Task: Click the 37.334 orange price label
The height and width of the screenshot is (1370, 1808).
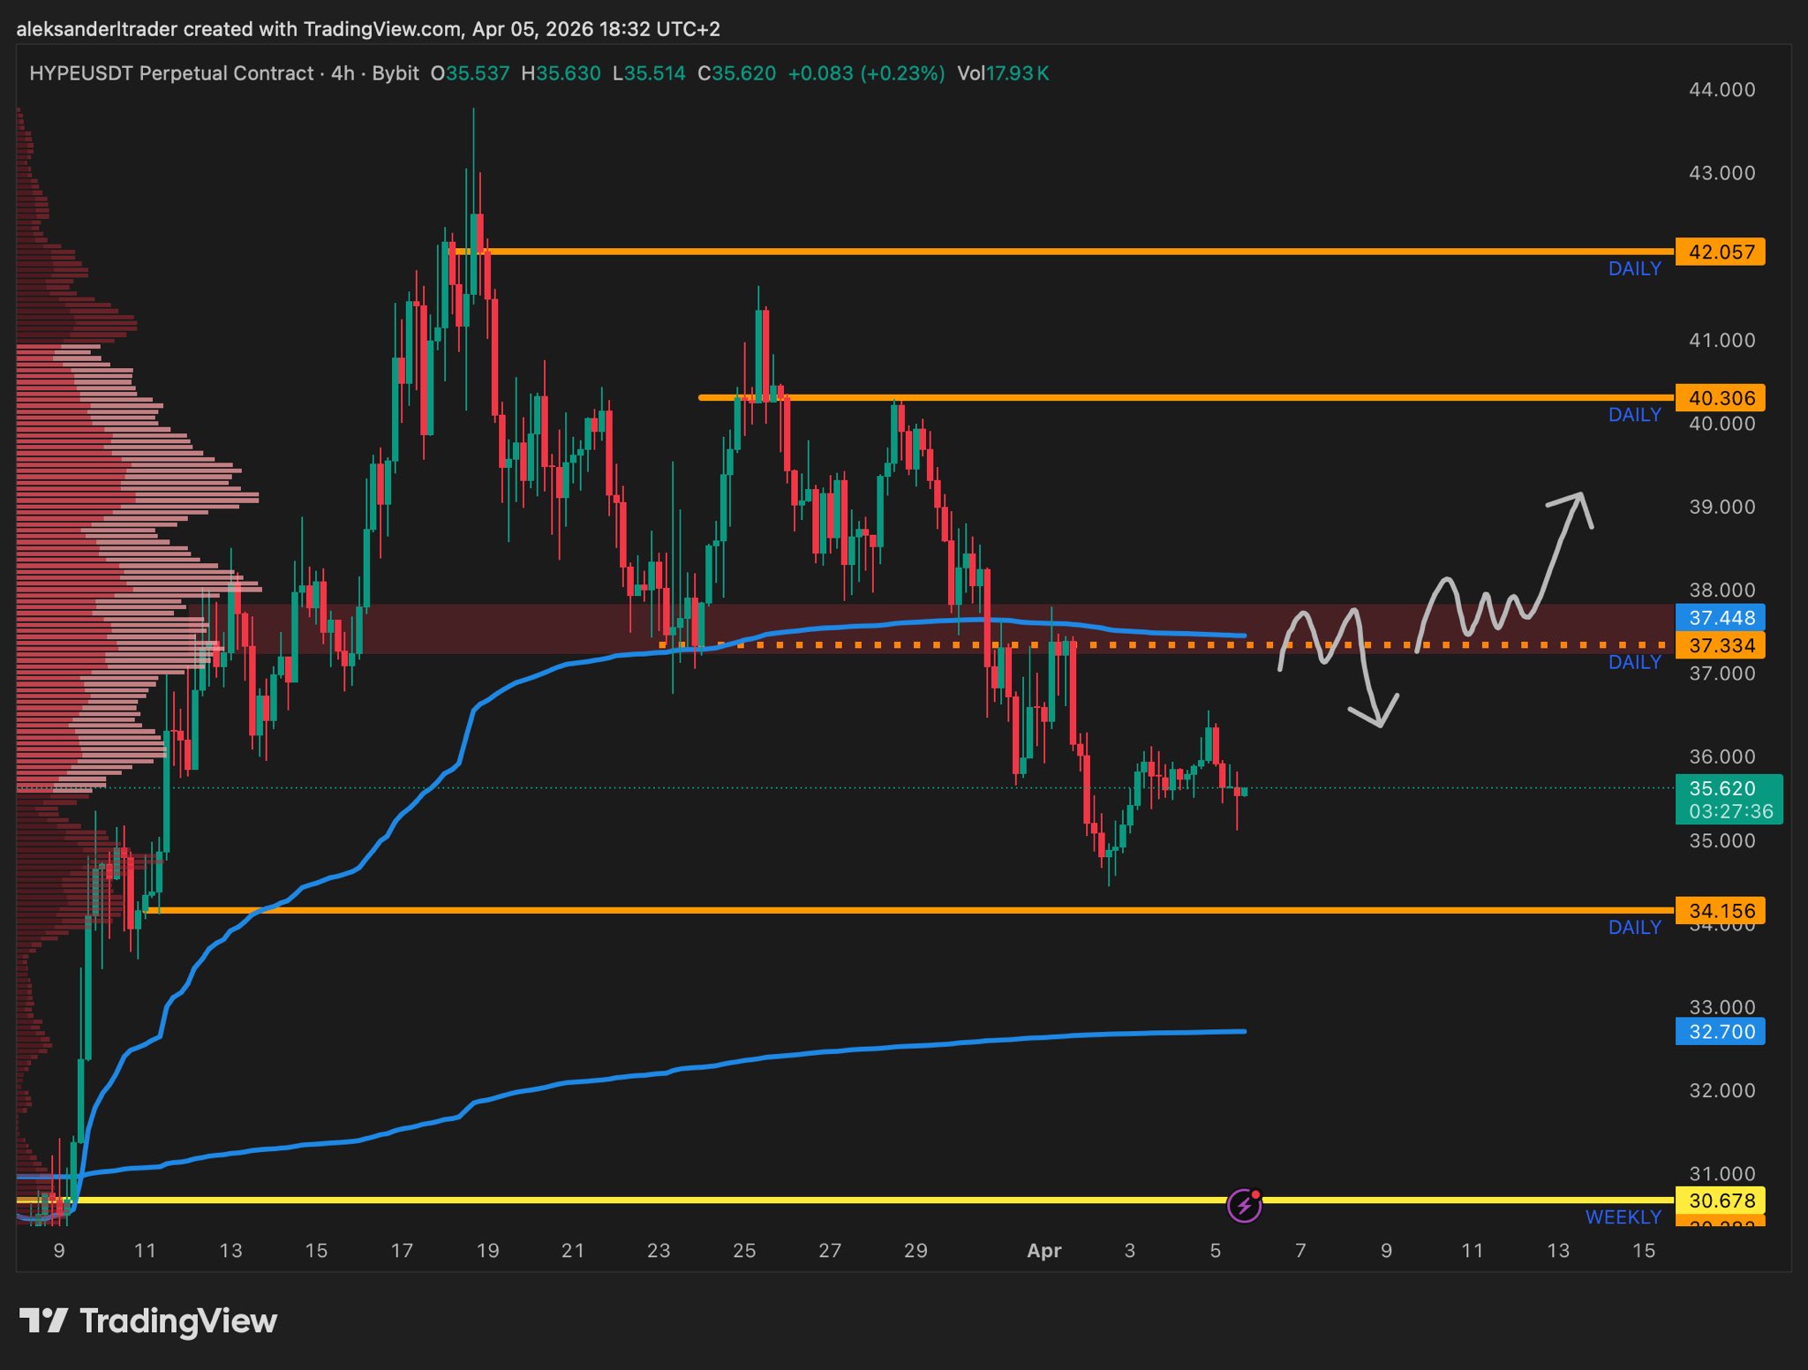Action: 1720,646
